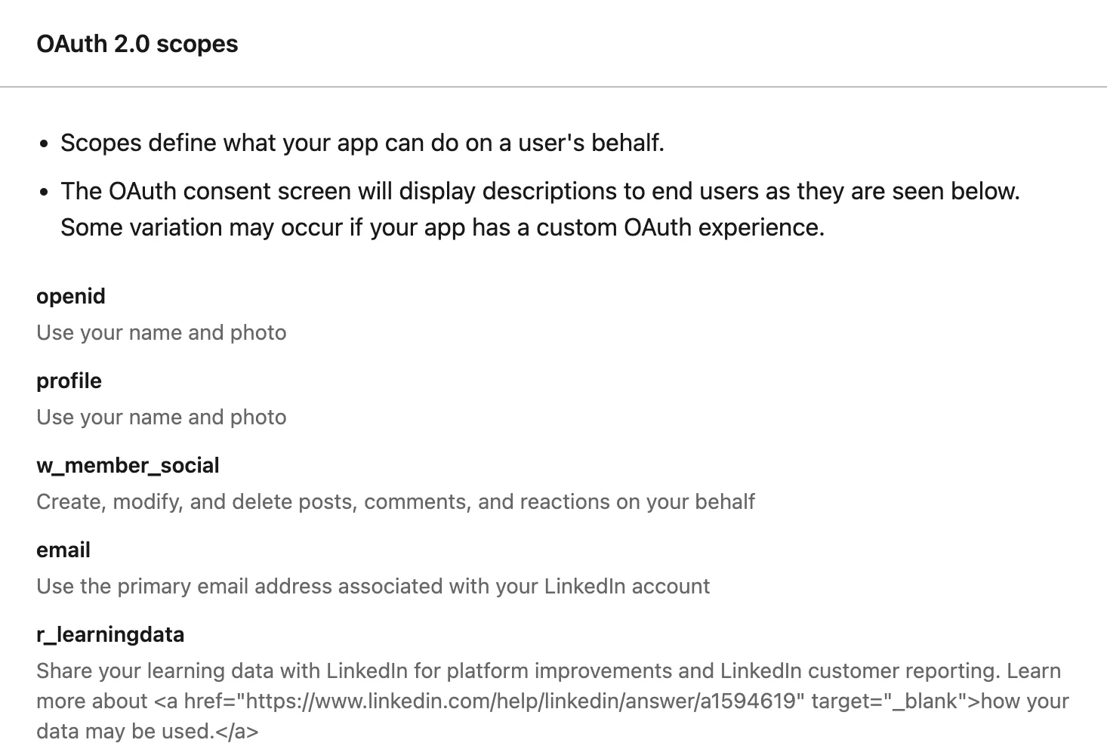Select the w_member_social scope label
Screen dimensions: 1107x746
[128, 465]
